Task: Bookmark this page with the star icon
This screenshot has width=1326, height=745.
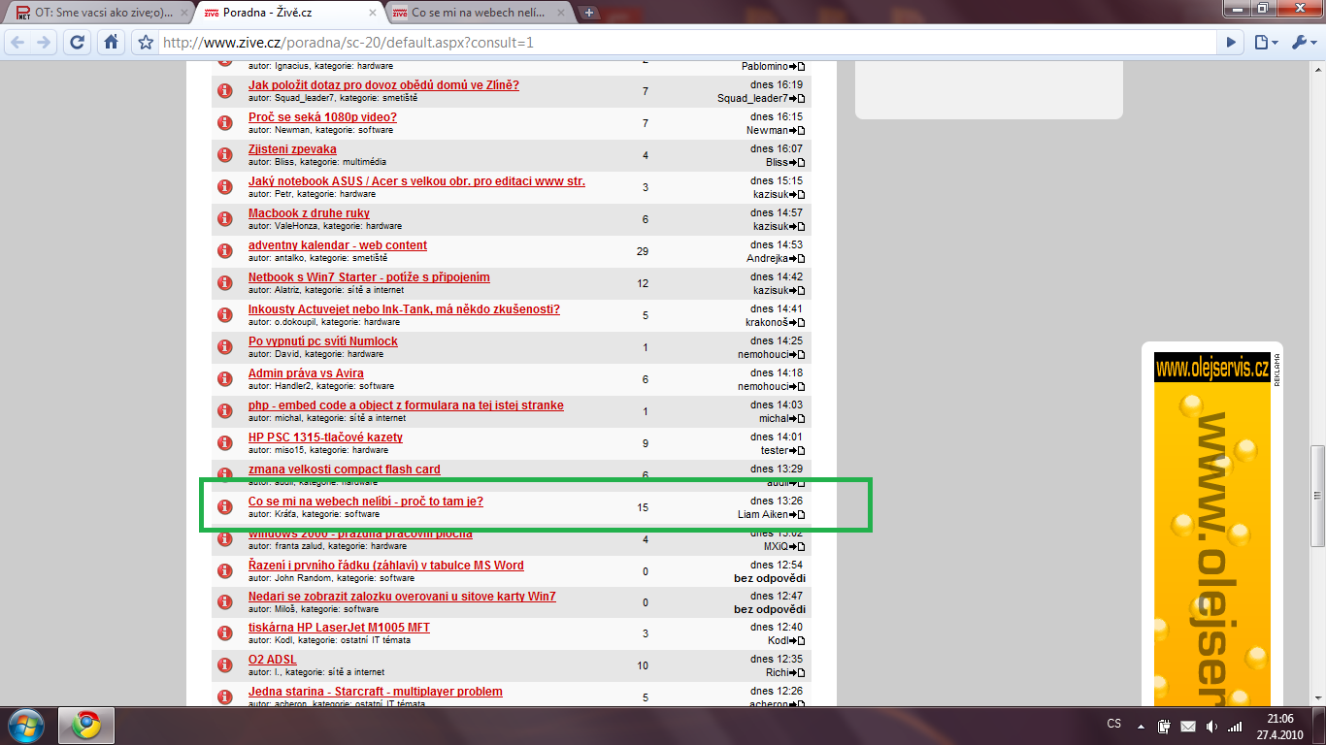Action: (x=146, y=43)
